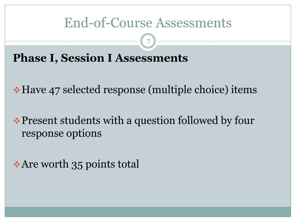This screenshot has height=222, width=296.
Task: Click the number "35" in the last bullet
Action: pos(77,165)
